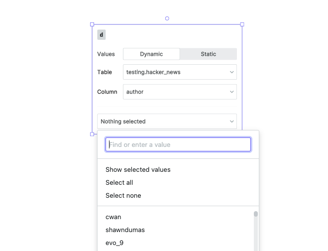Click the top-right resize handle square
Screen dimensions: 328x251
point(242,24)
